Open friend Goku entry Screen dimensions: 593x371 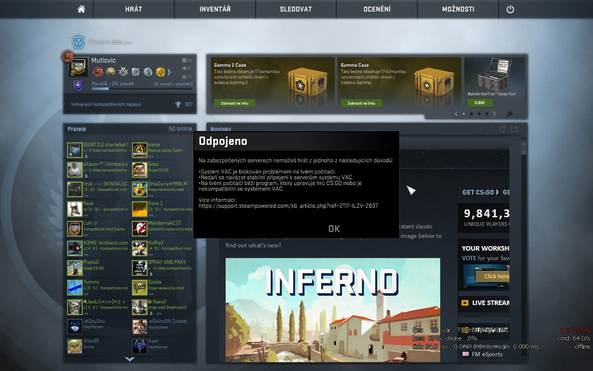click(163, 170)
